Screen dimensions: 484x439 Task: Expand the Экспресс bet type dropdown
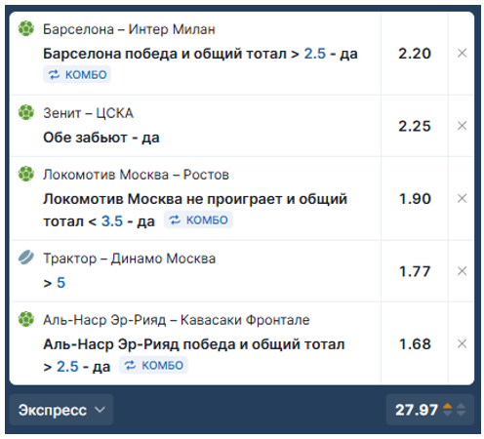point(61,410)
